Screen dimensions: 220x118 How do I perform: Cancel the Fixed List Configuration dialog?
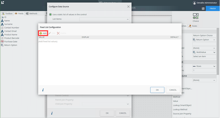173,90
